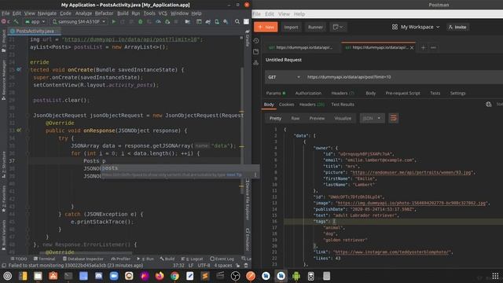The width and height of the screenshot is (503, 283).
Task: Open the Test Results response tab
Action: 343,105
